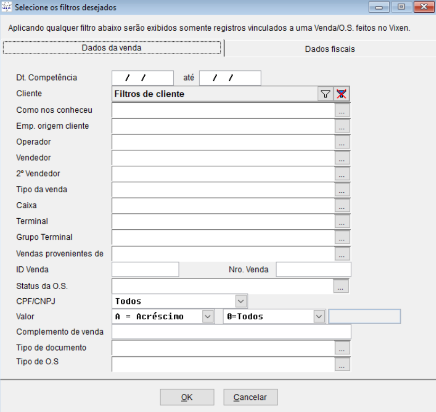Viewport: 436px width, 412px height.
Task: Clear client filters with crossed funnel icon
Action: [x=342, y=94]
